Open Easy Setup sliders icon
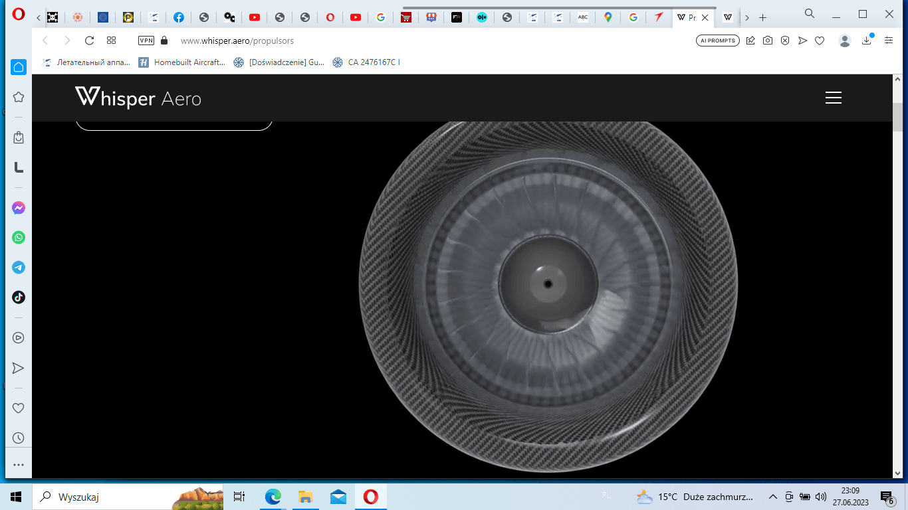Screen dimensions: 908x510 [x=889, y=41]
